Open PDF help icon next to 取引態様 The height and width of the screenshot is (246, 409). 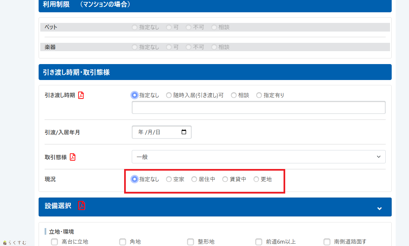click(73, 157)
